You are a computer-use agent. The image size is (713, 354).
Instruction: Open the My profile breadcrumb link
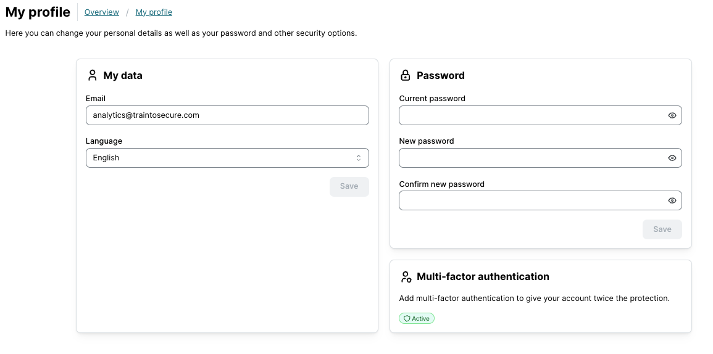pos(154,12)
